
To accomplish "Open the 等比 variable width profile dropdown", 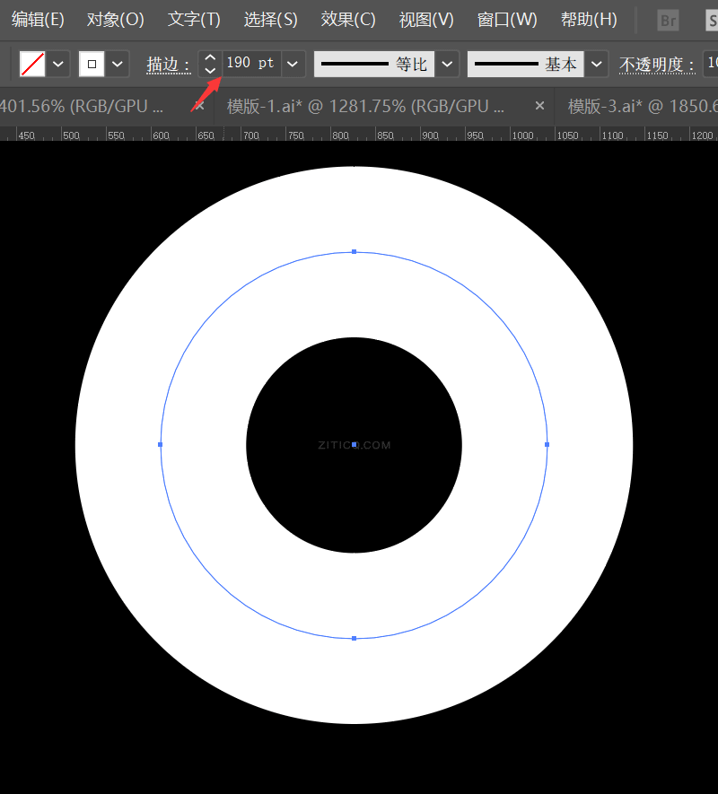I will (x=448, y=65).
